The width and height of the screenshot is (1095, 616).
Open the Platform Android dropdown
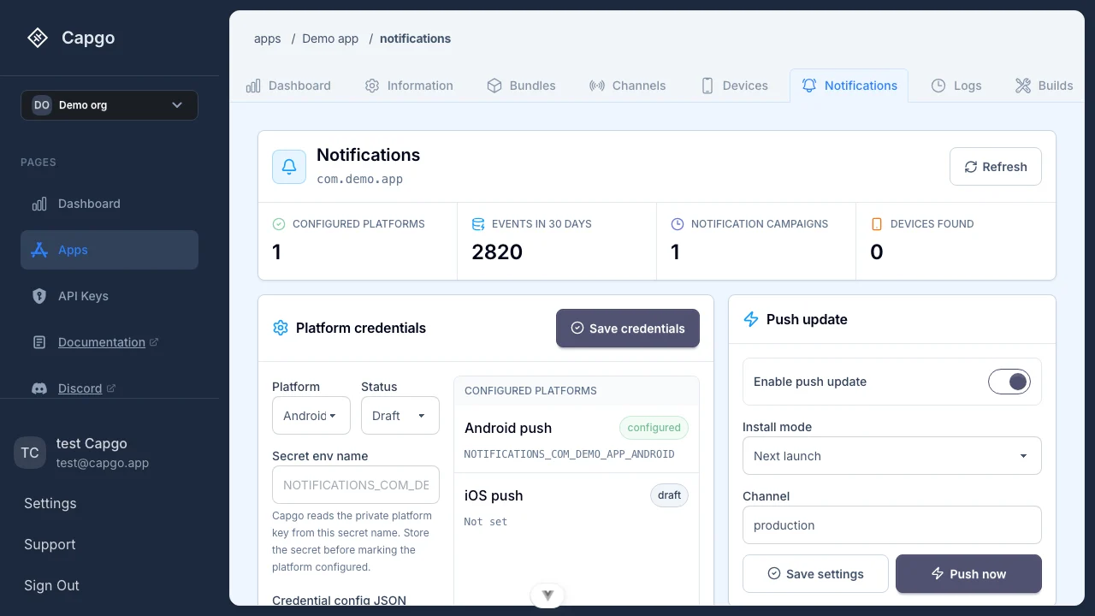coord(311,416)
